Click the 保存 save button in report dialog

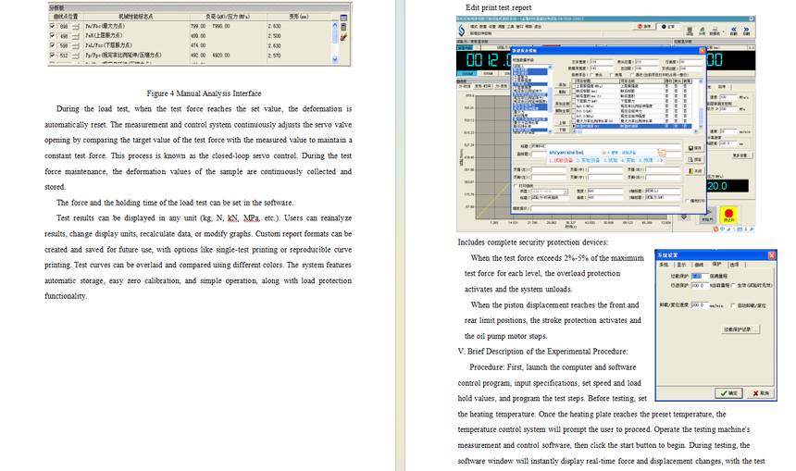[695, 148]
